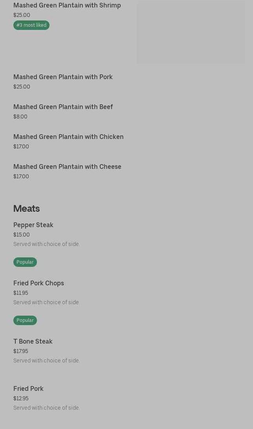Click Popular badge under Fried Pork Chops
This screenshot has width=253, height=429.
pyautogui.click(x=25, y=320)
